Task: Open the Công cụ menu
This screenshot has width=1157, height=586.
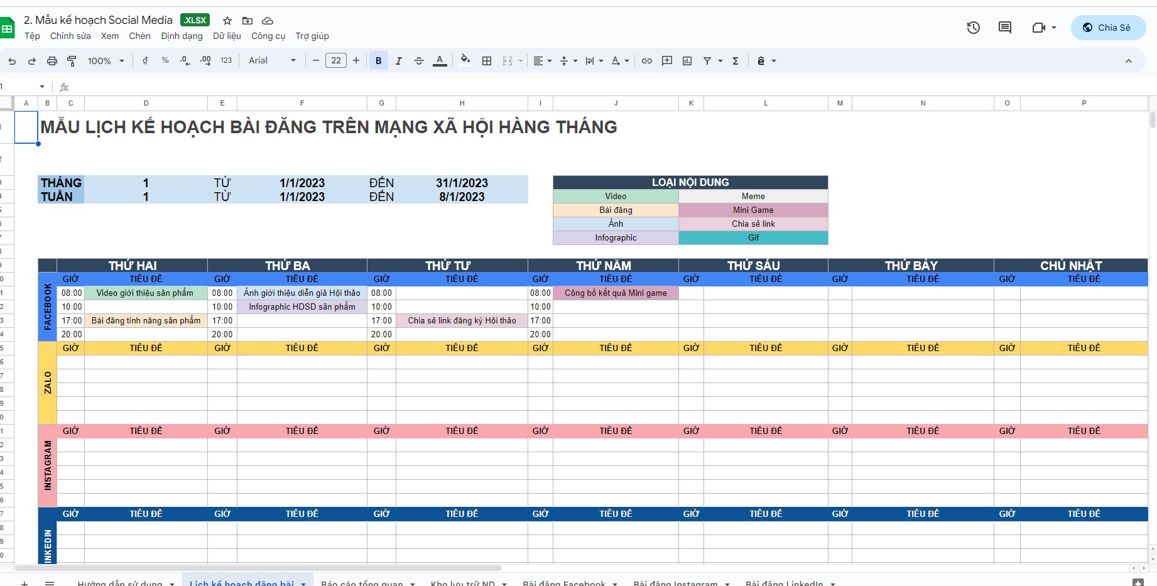Action: pyautogui.click(x=268, y=36)
